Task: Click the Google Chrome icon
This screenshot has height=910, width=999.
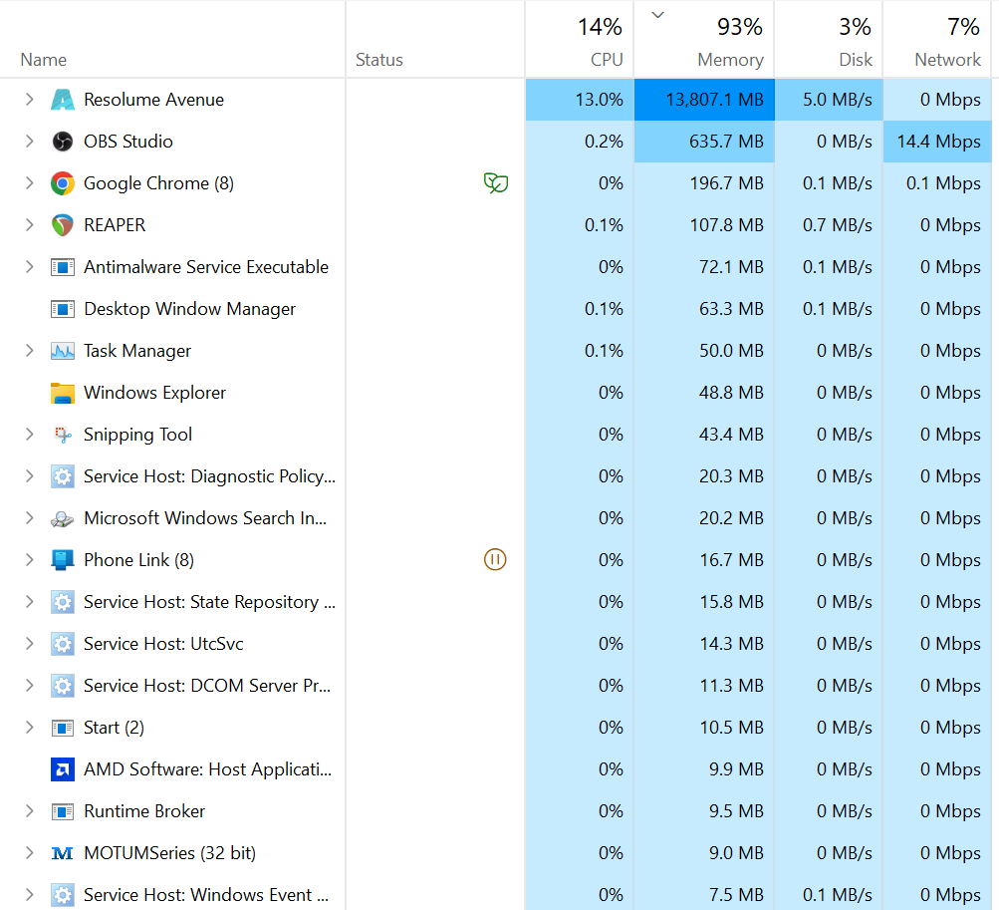Action: coord(63,183)
